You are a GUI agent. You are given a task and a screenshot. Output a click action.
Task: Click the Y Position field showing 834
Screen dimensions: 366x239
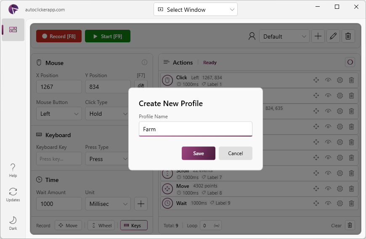(108, 87)
